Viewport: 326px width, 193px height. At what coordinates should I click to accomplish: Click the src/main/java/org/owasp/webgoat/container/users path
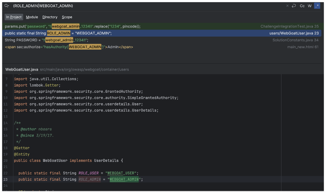(x=84, y=70)
